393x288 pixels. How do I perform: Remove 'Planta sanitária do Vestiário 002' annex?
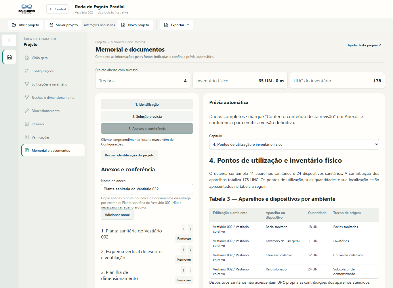184,239
